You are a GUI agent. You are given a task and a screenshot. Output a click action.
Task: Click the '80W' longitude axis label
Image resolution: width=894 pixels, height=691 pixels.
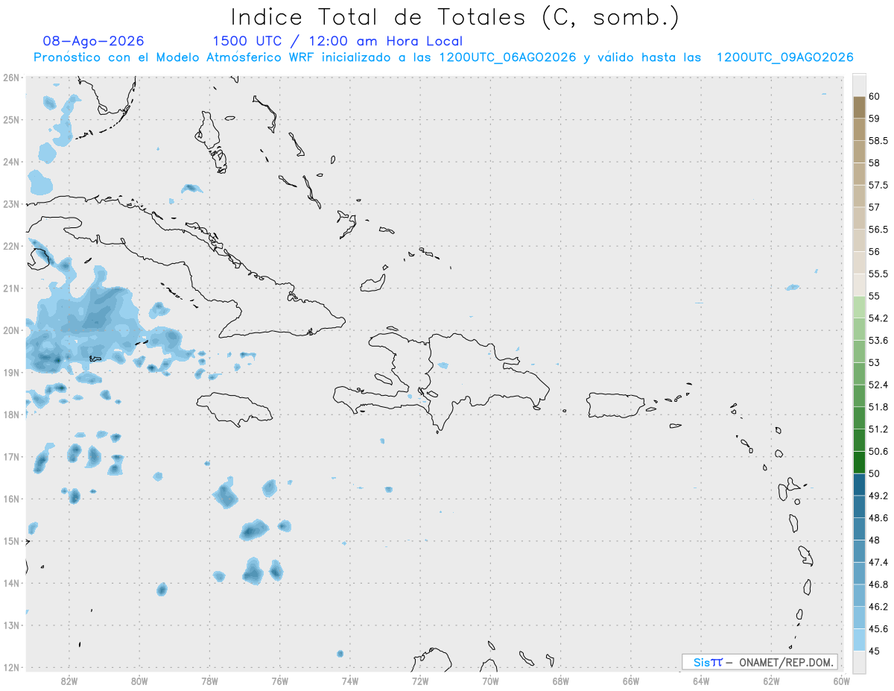coord(139,681)
